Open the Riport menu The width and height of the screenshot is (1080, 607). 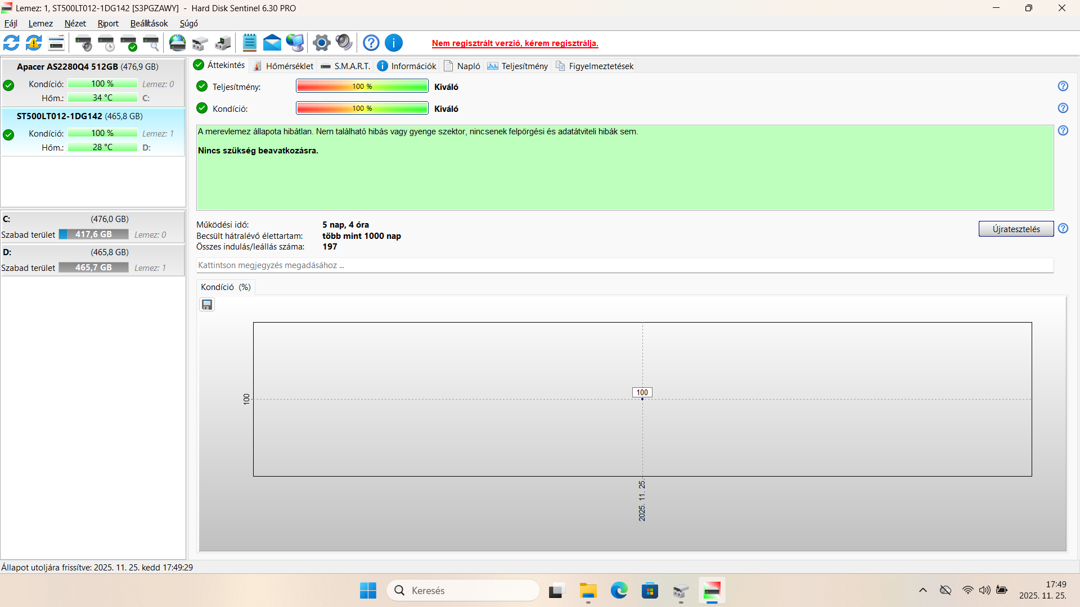coord(108,24)
